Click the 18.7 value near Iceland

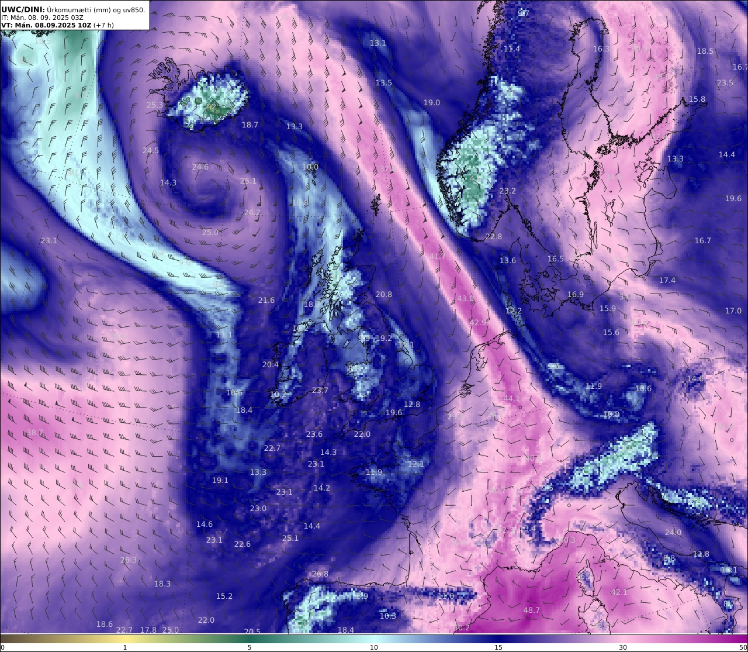pyautogui.click(x=250, y=125)
